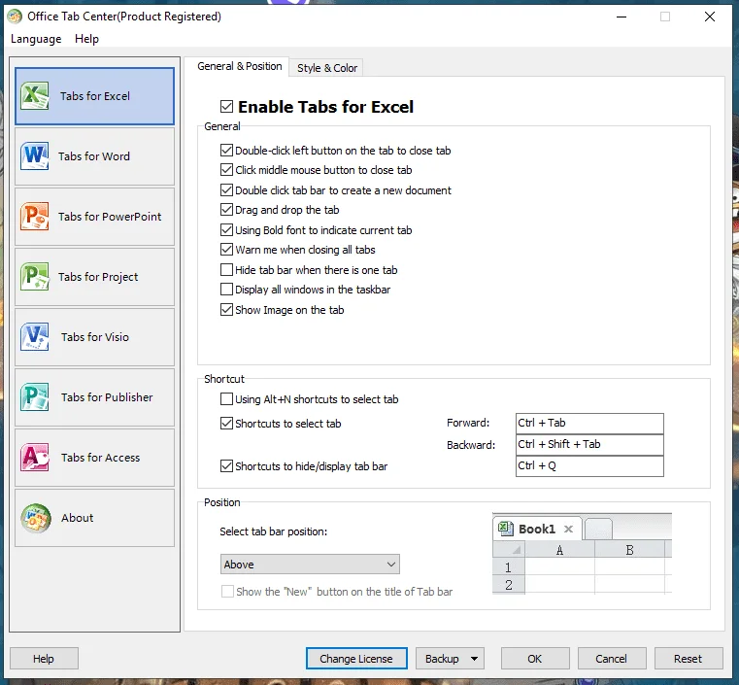Screen dimensions: 739x685
Task: Toggle Using Bold font to indicate current tab
Action: [x=226, y=230]
